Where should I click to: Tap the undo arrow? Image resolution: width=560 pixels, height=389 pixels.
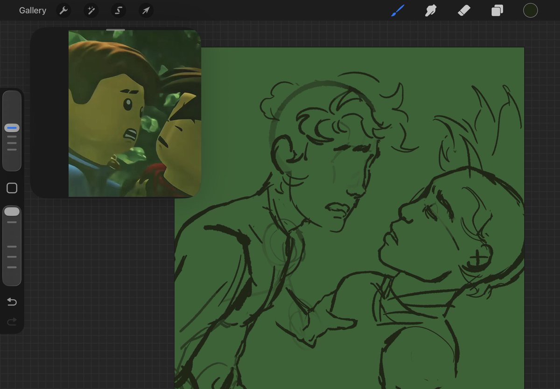coord(12,302)
